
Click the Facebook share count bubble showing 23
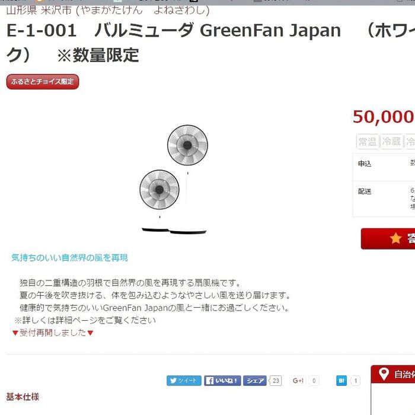tap(276, 381)
